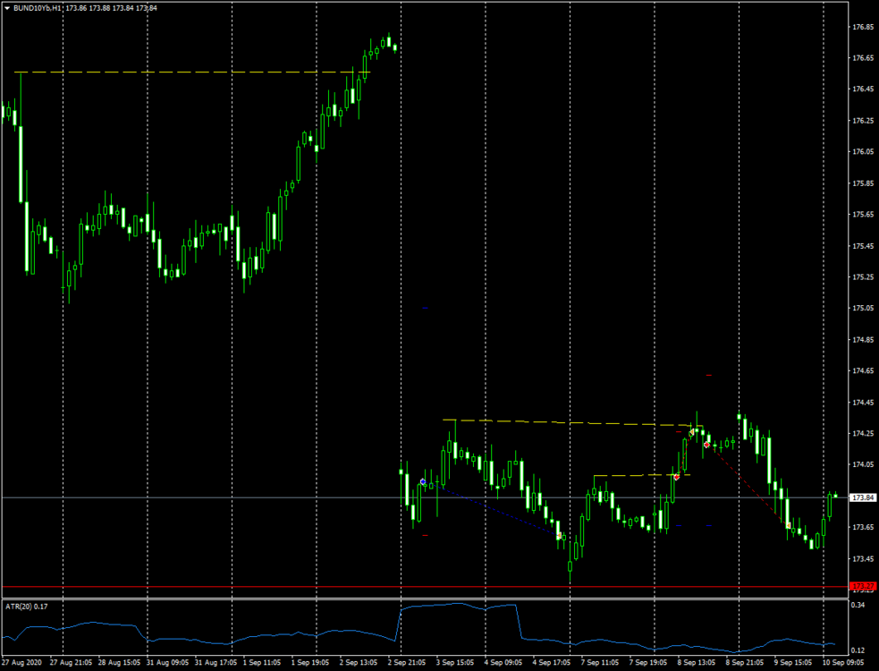Click the 175.45 price axis label

point(863,246)
